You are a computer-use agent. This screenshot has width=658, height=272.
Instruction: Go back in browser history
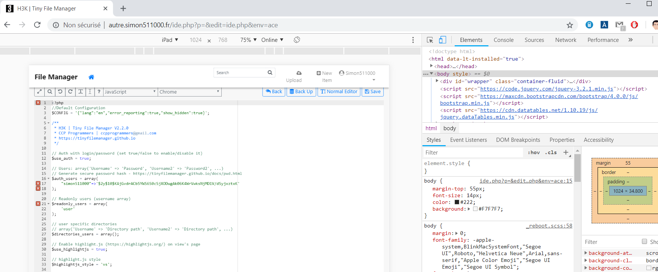pos(7,25)
